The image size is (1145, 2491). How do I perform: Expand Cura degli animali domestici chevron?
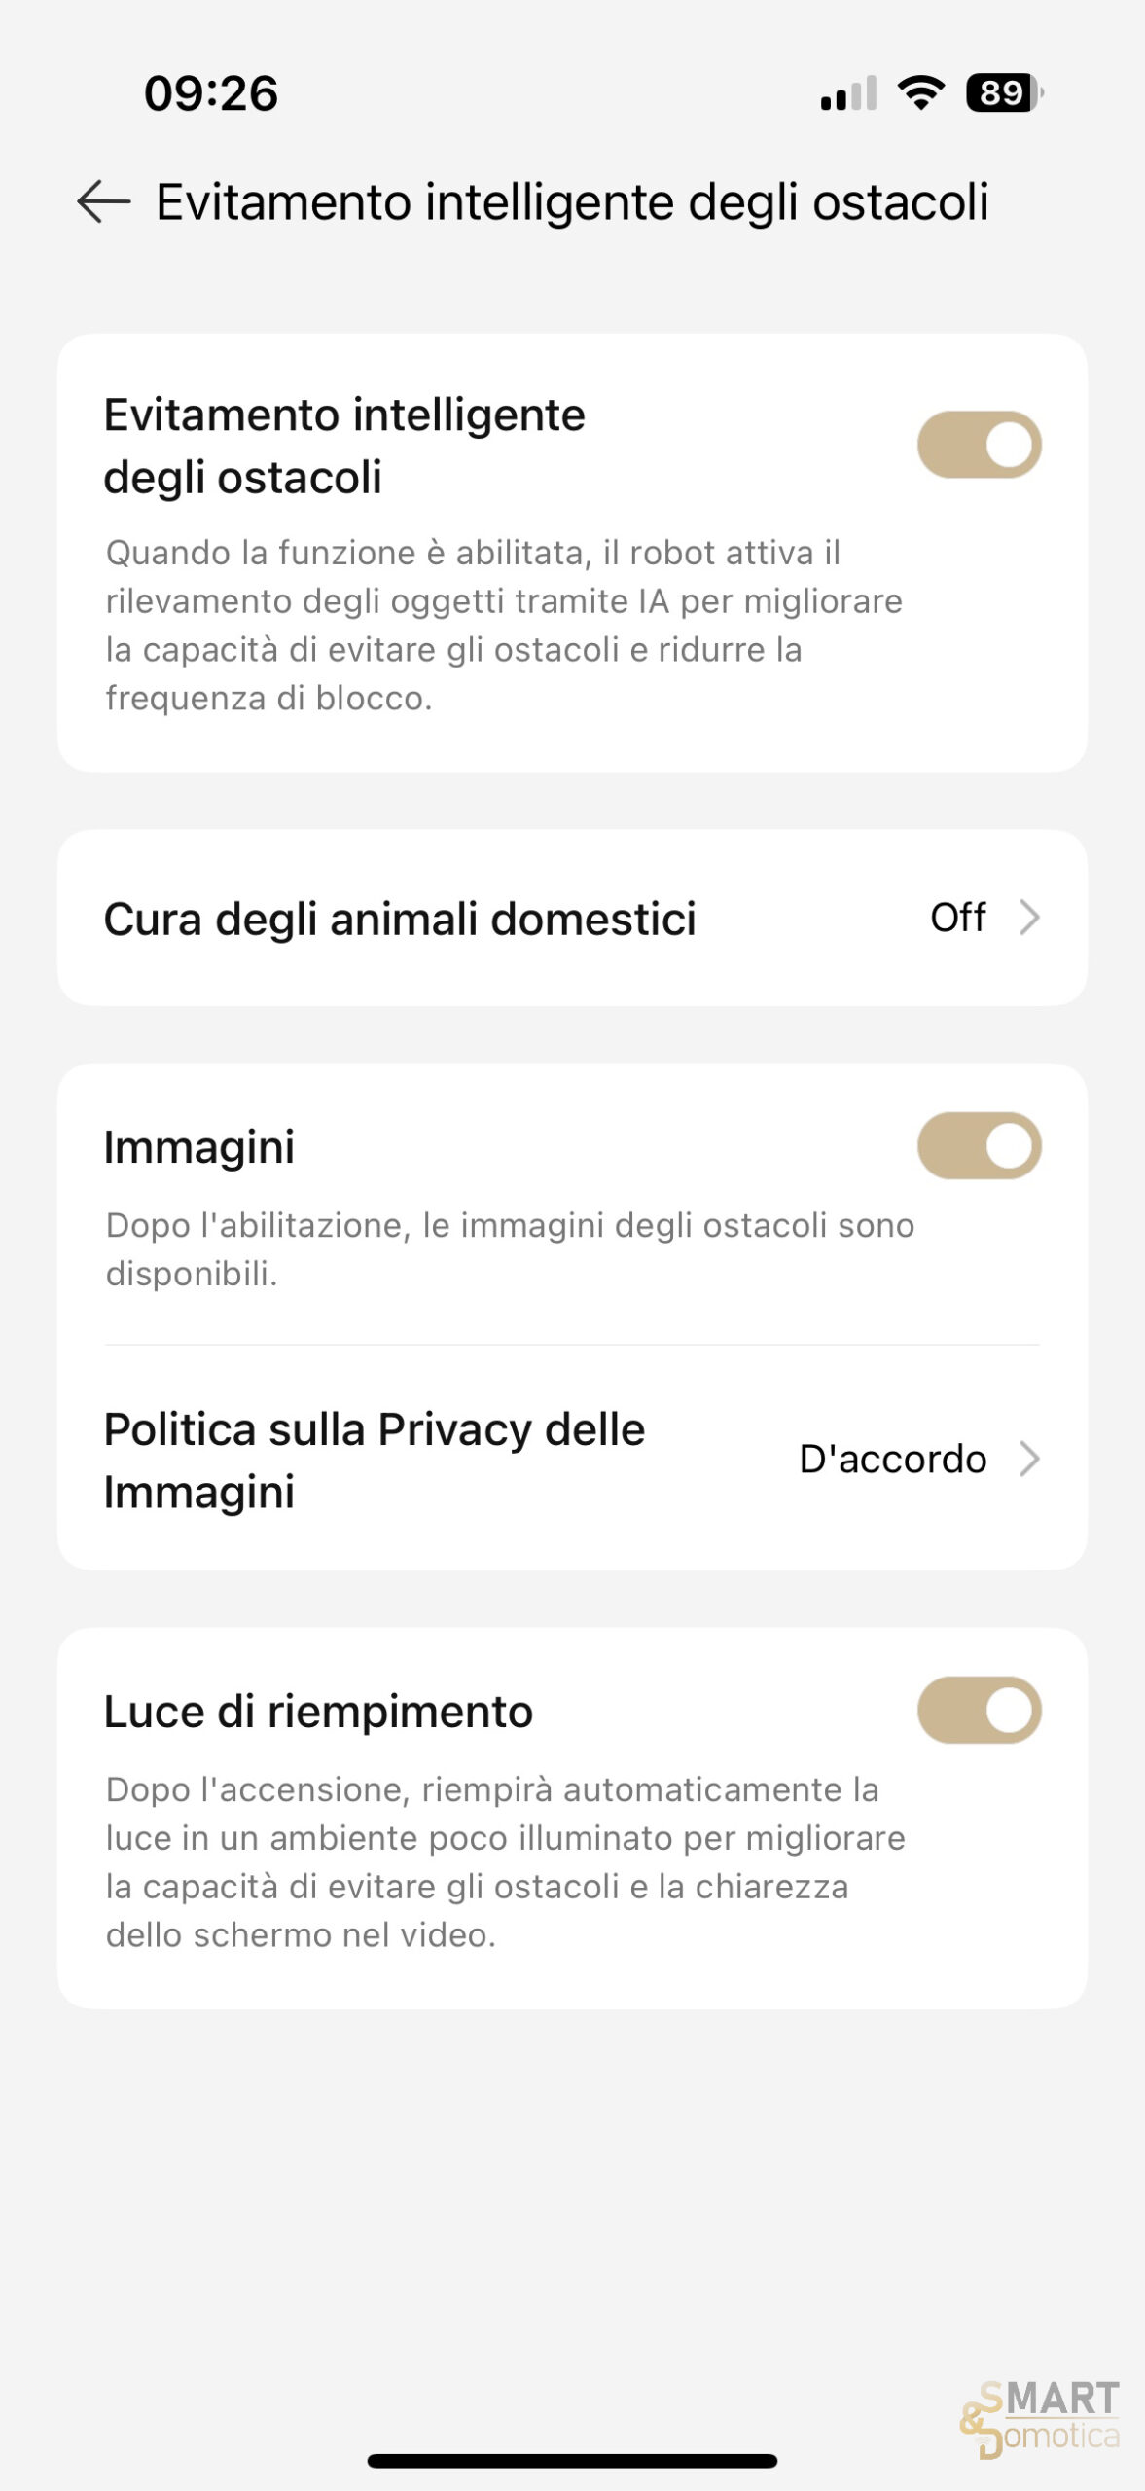tap(1029, 918)
